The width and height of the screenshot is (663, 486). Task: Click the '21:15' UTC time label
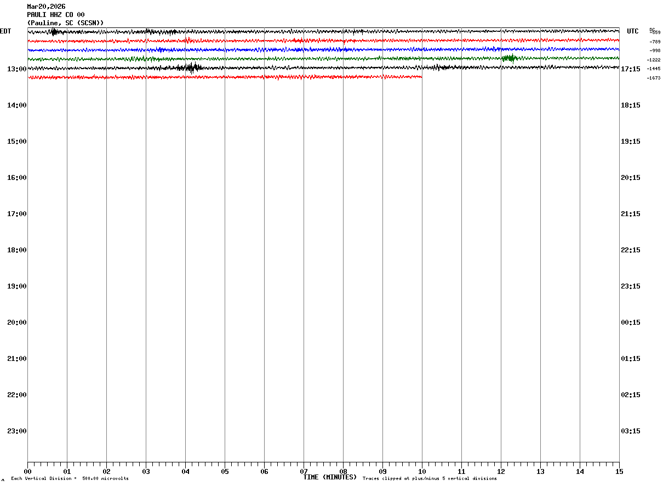click(631, 214)
